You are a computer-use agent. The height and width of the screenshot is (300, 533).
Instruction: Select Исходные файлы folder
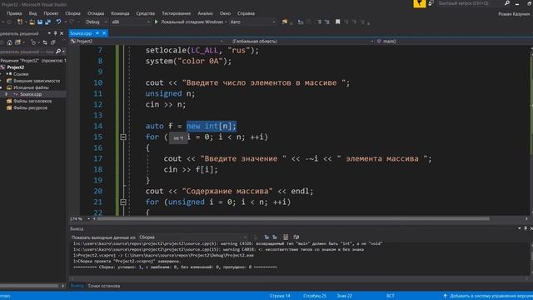click(31, 87)
